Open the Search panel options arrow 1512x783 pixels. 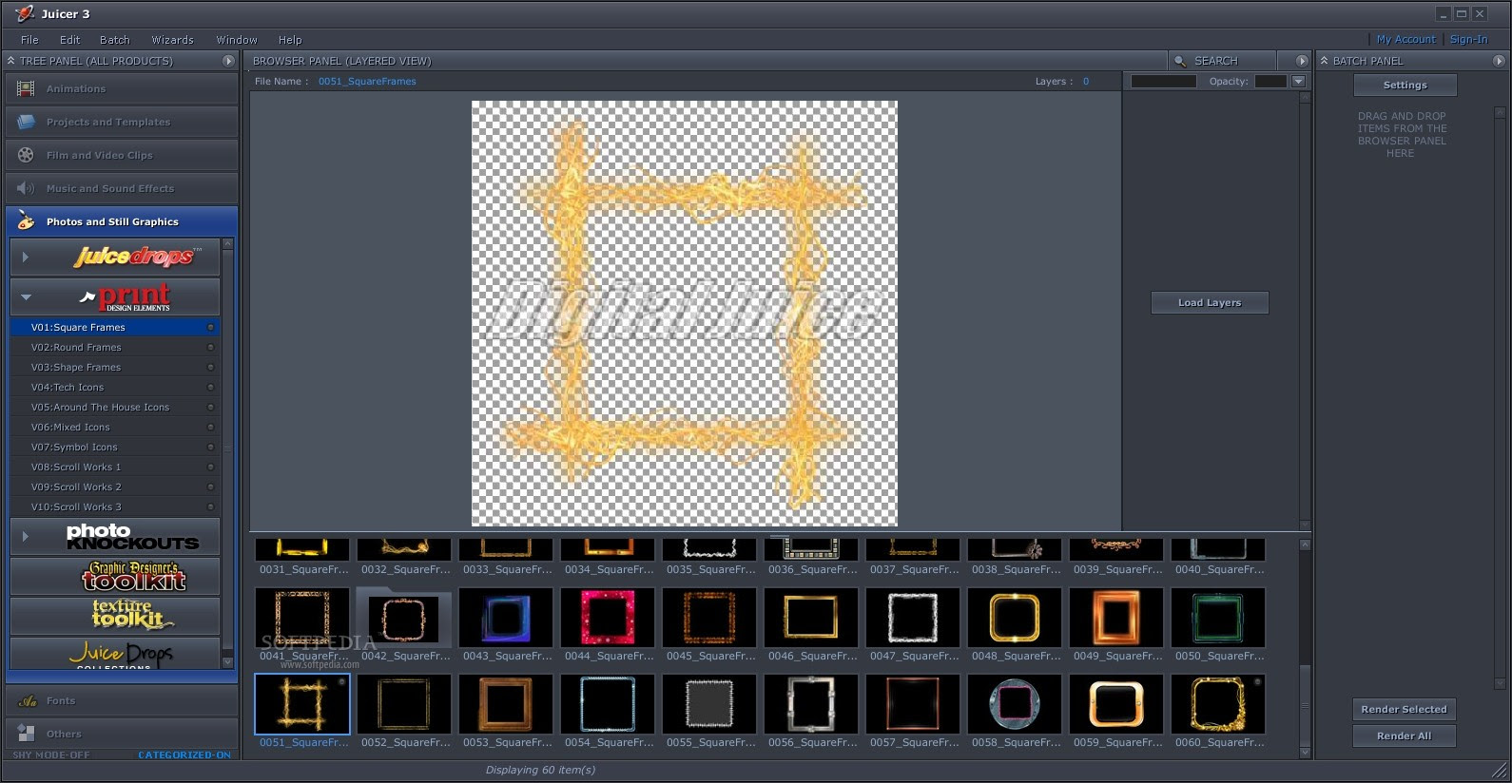(1302, 61)
